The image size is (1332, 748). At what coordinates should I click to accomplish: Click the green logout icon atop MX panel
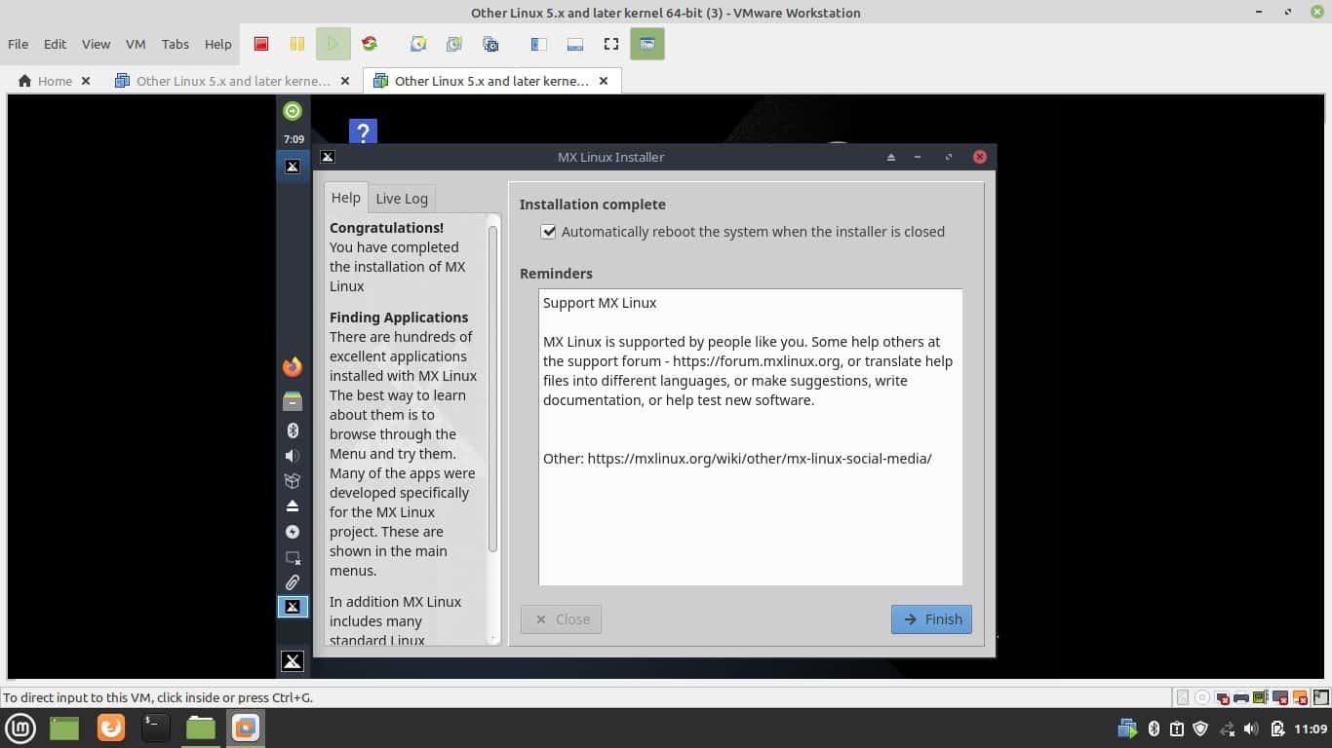(293, 111)
